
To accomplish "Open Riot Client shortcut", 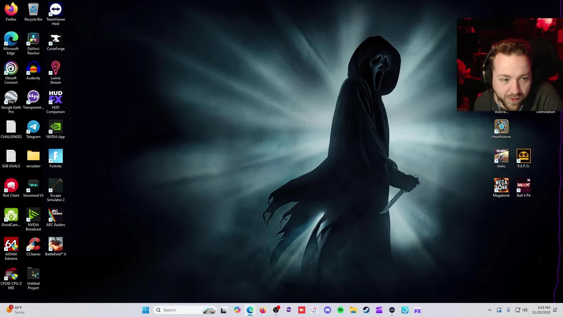I will [11, 188].
